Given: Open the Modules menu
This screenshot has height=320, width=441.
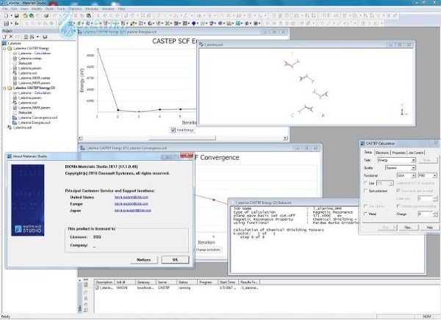Looking at the screenshot, I should coord(92,9).
